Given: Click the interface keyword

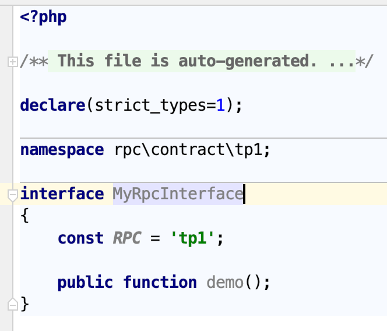Looking at the screenshot, I should (x=62, y=193).
